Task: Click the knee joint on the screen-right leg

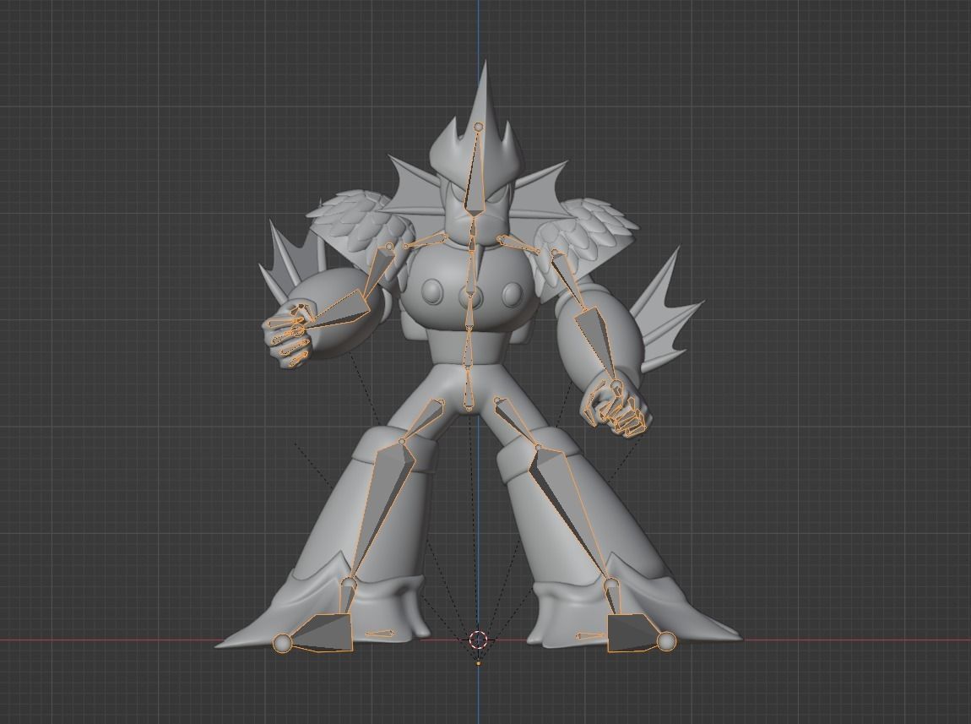Action: pos(538,447)
